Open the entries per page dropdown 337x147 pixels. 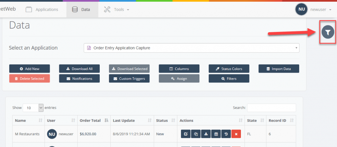click(x=33, y=108)
